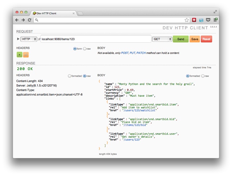232x176 pixels.
Task: Click the POST method link
Action: click(x=125, y=53)
